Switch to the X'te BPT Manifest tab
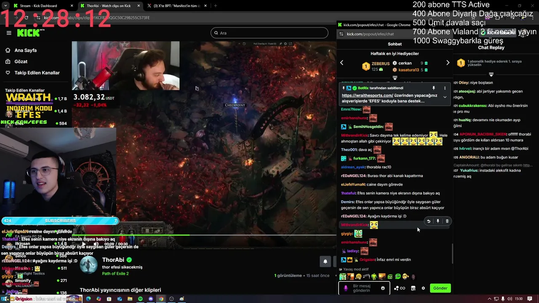539x303 pixels. [x=177, y=6]
